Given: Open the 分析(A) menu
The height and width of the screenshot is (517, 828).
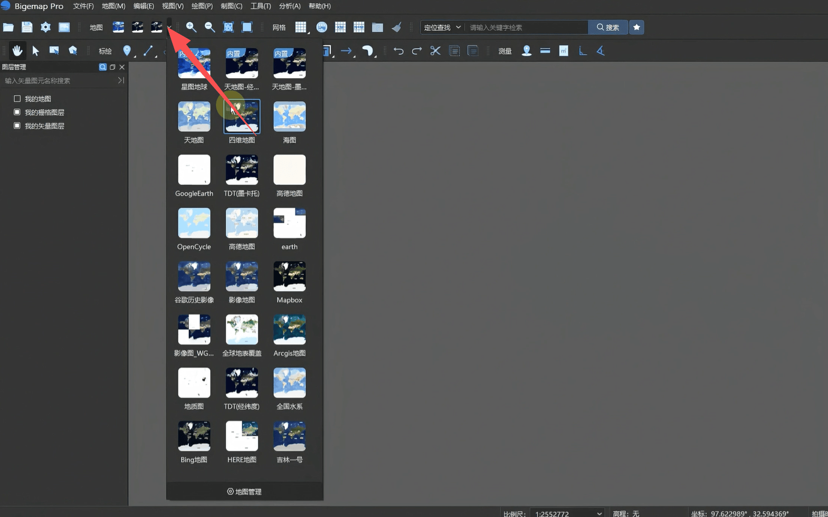Looking at the screenshot, I should point(290,6).
